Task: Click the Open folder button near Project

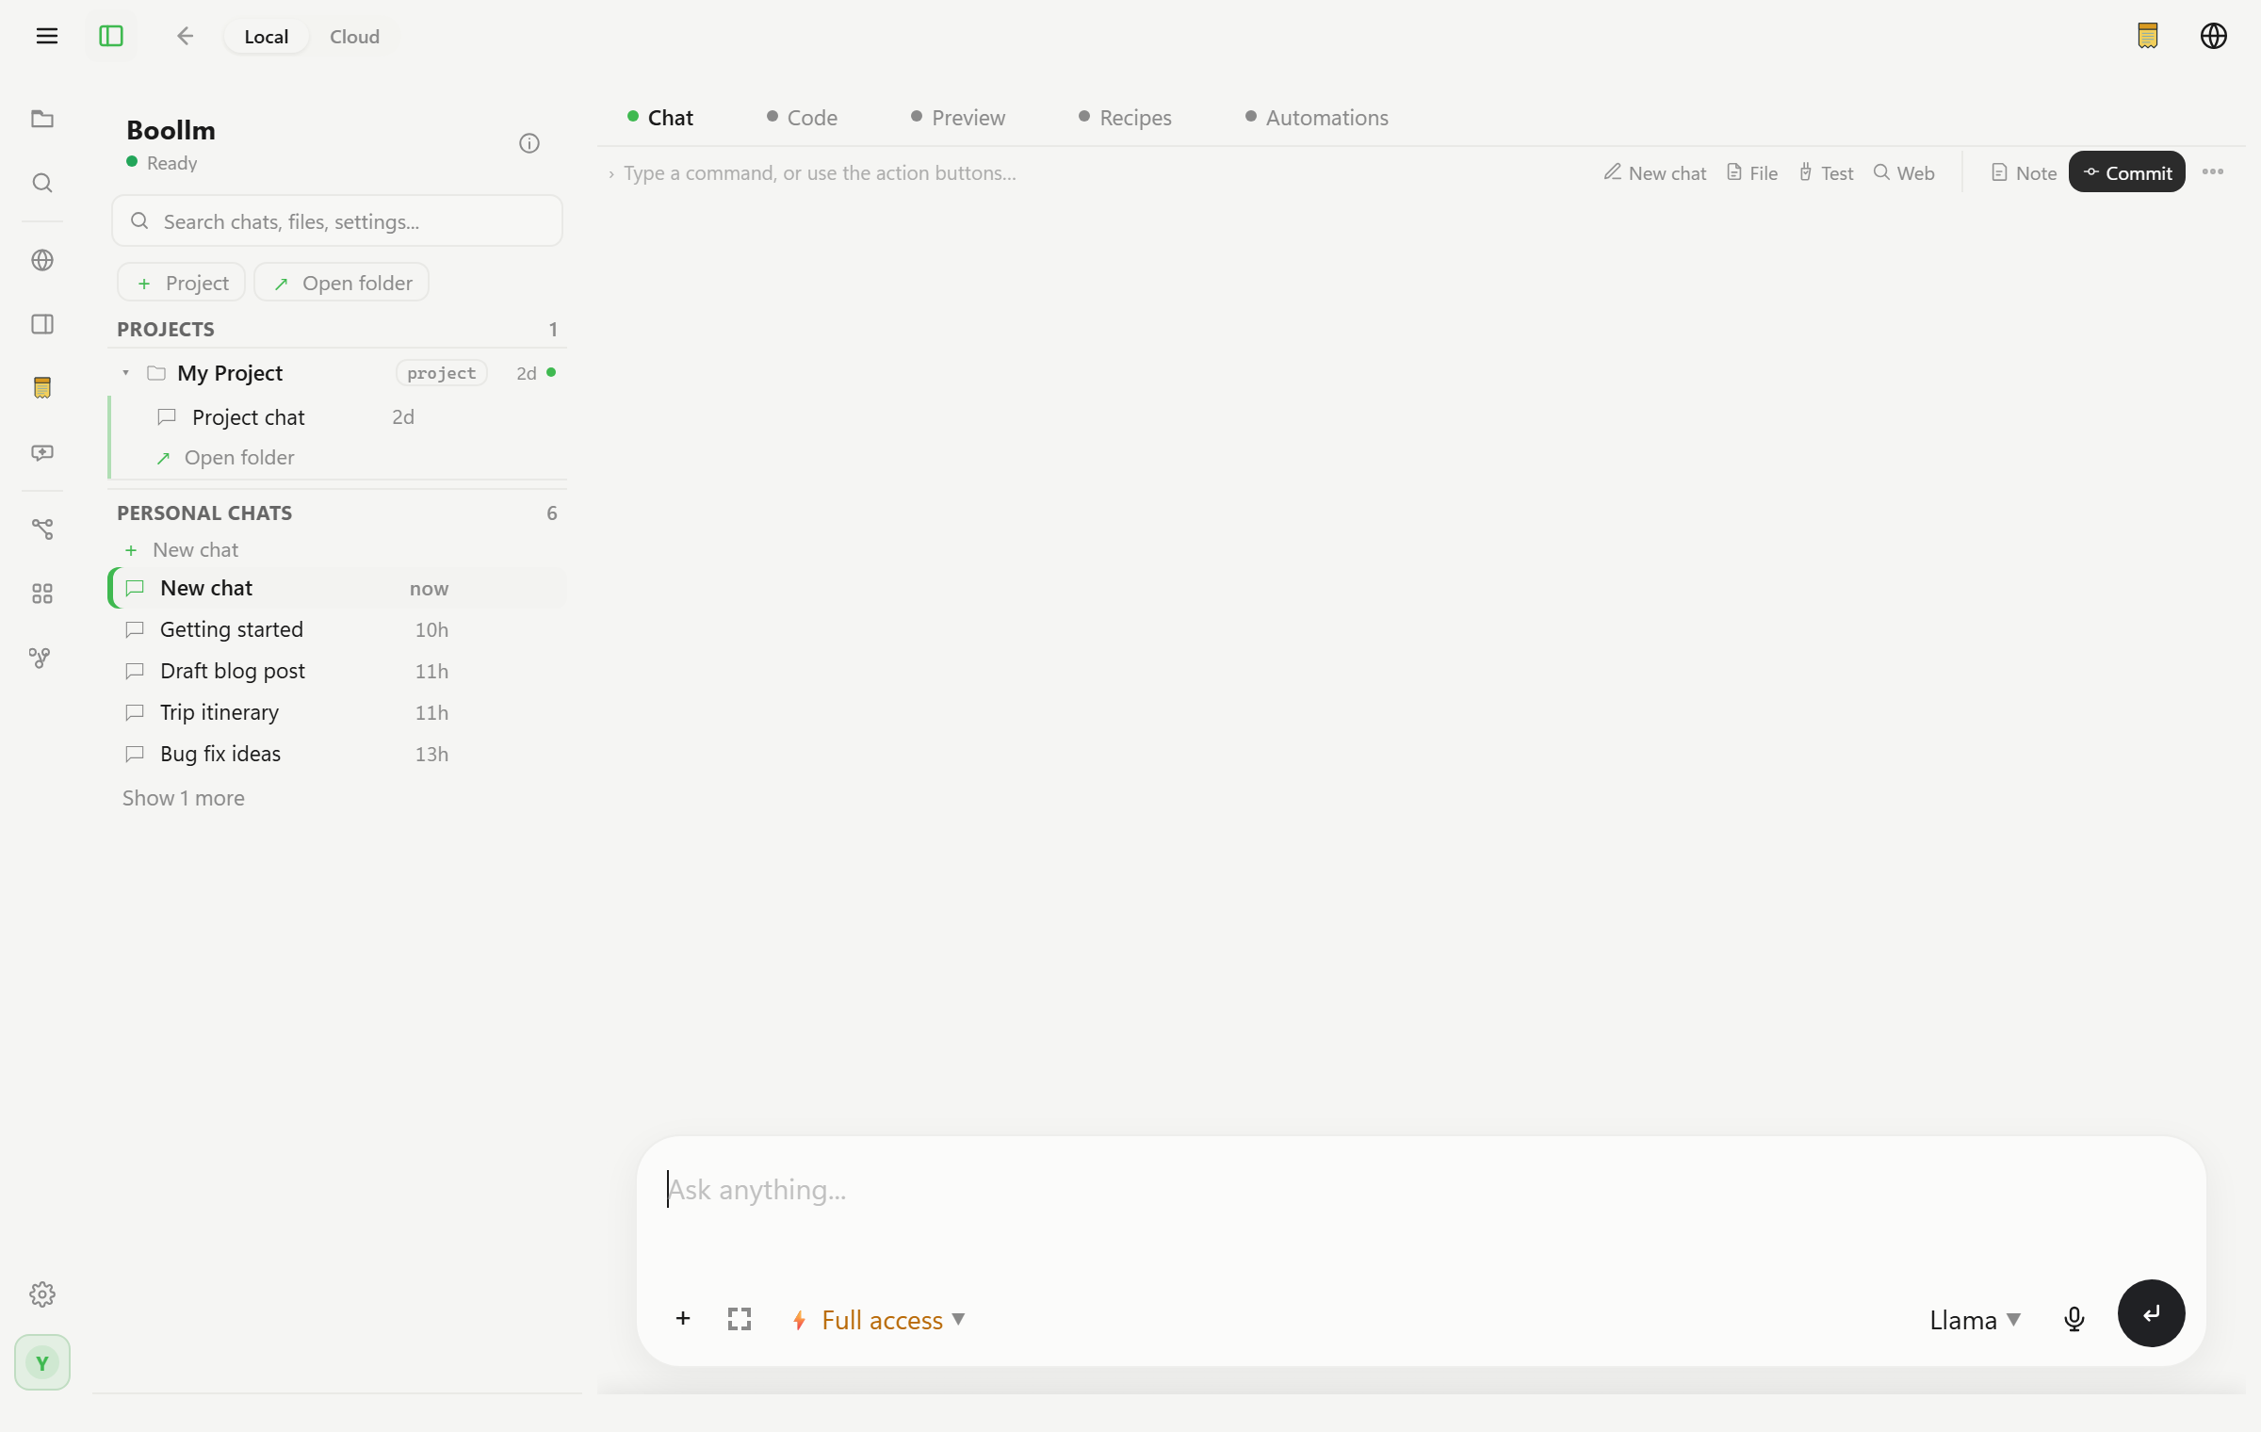Action: (x=342, y=283)
